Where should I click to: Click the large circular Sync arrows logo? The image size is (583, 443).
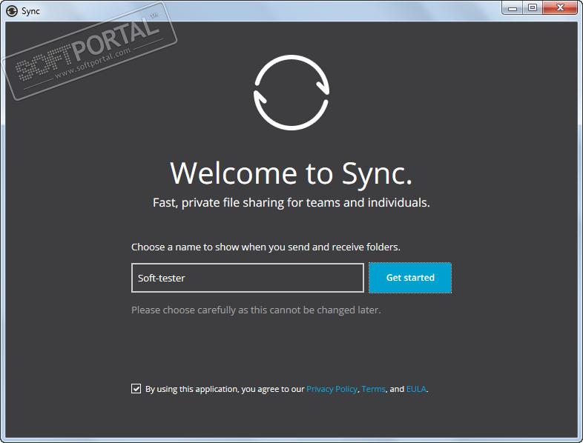(x=291, y=92)
